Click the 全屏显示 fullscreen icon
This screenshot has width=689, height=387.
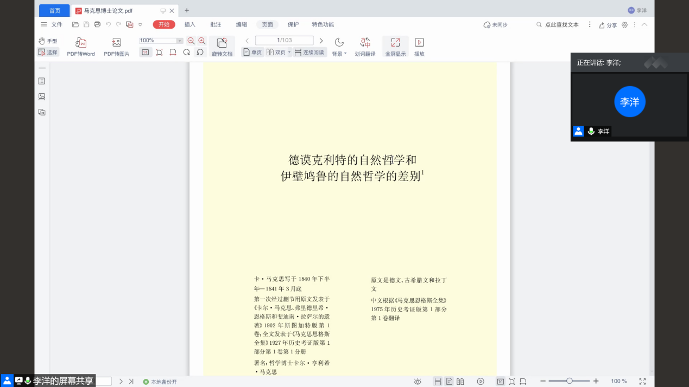[395, 43]
